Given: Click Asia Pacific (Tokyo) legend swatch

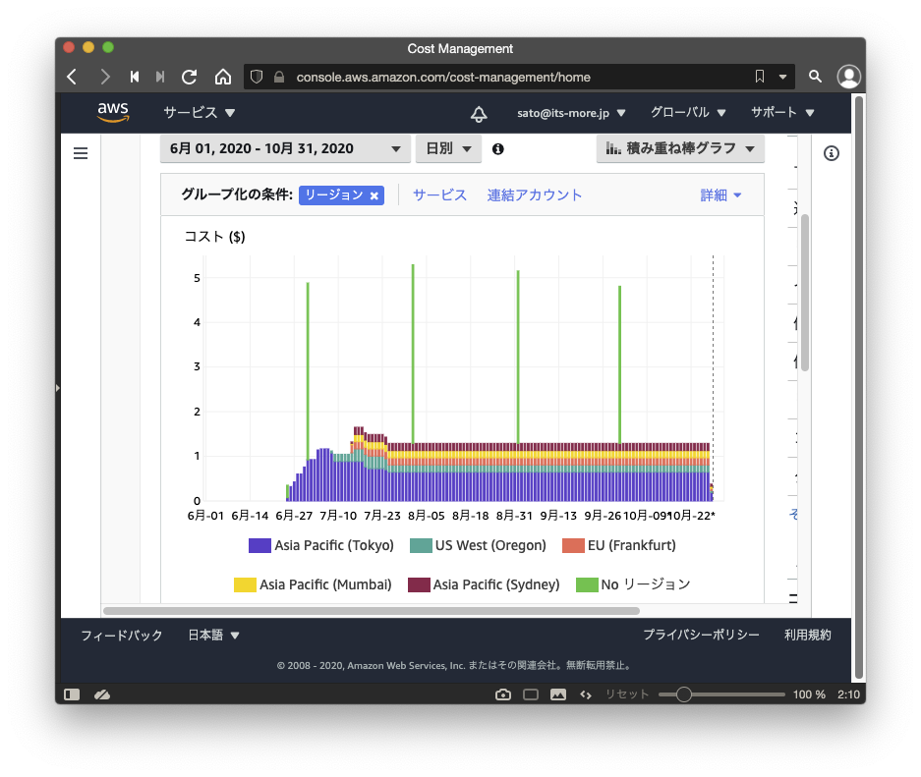Looking at the screenshot, I should pyautogui.click(x=259, y=546).
